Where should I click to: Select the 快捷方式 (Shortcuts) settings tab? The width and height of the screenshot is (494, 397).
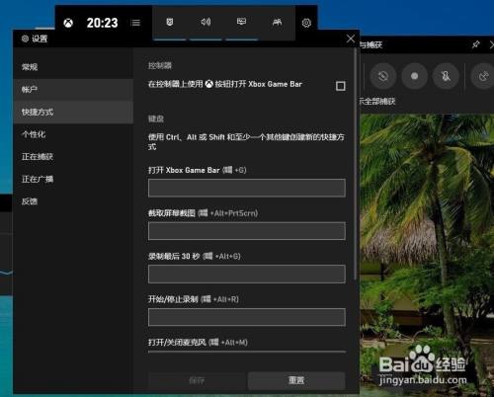click(x=73, y=112)
